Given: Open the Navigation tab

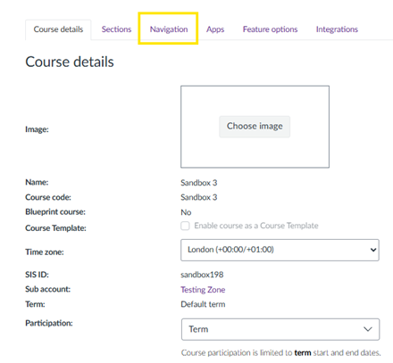Looking at the screenshot, I should click(169, 29).
